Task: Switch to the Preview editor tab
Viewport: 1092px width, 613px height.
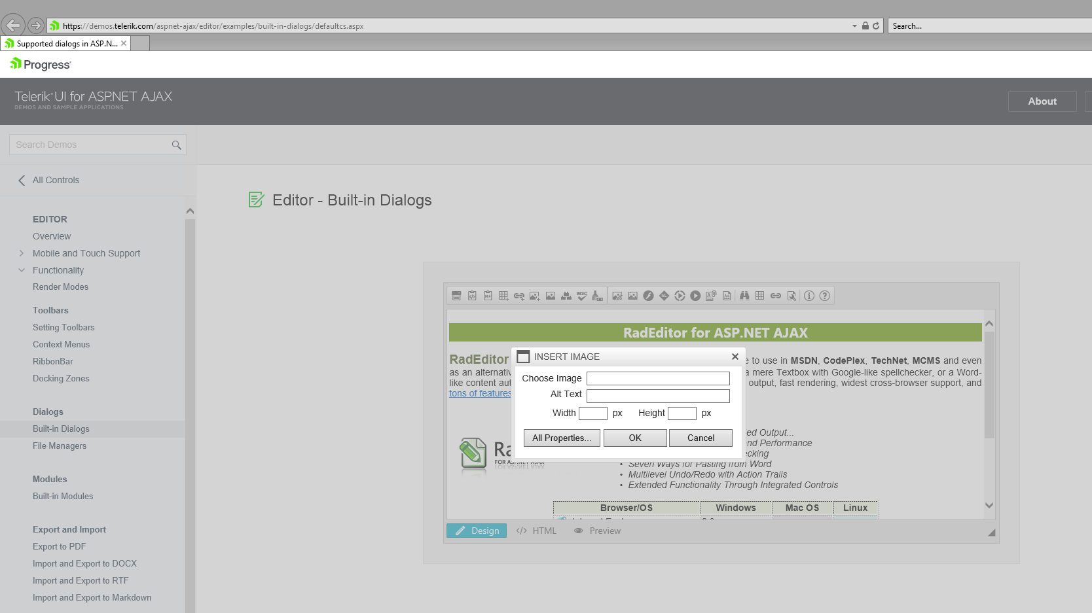Action: 597,531
